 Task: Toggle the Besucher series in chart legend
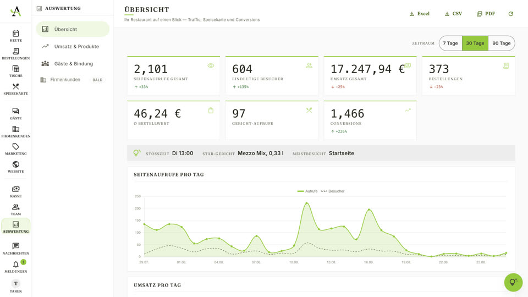pyautogui.click(x=333, y=191)
